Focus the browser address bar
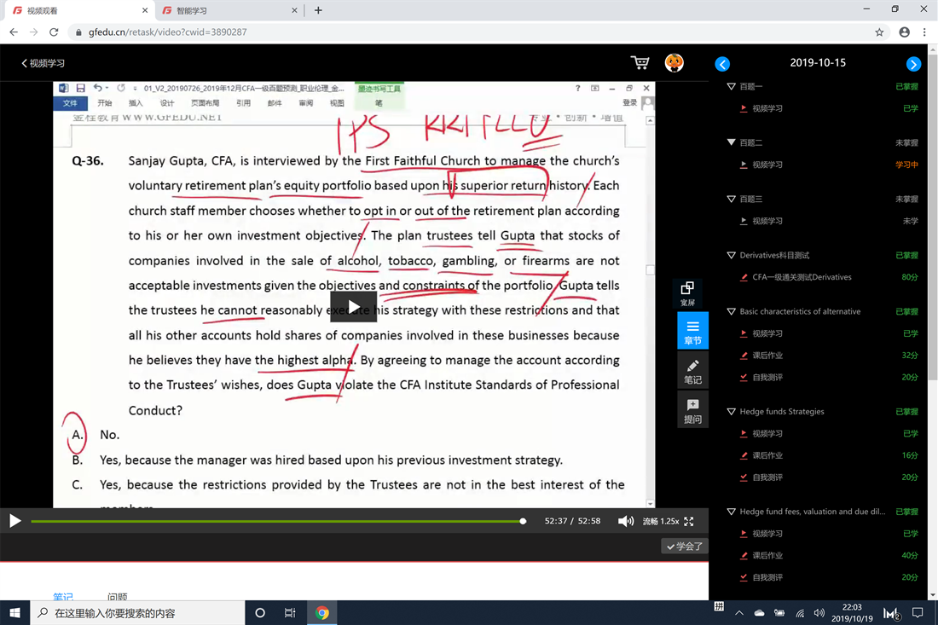938x625 pixels. pos(472,32)
